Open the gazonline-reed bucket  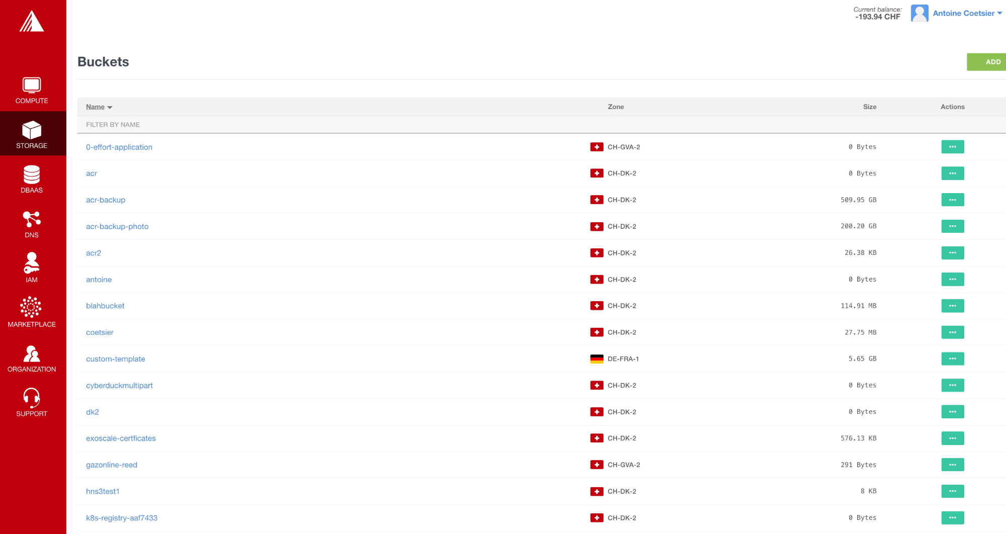click(x=112, y=465)
